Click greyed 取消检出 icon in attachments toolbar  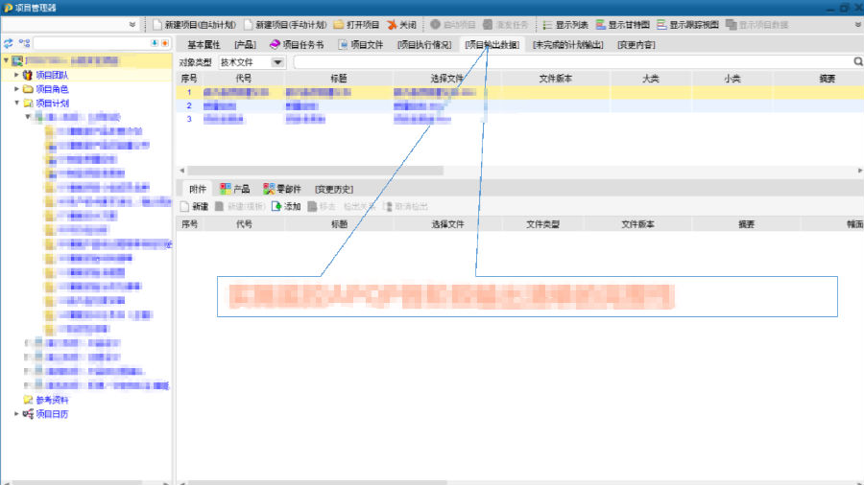[x=388, y=206]
